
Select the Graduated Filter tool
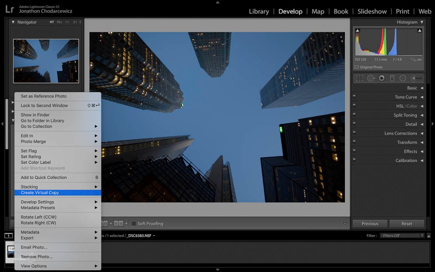pos(393,78)
